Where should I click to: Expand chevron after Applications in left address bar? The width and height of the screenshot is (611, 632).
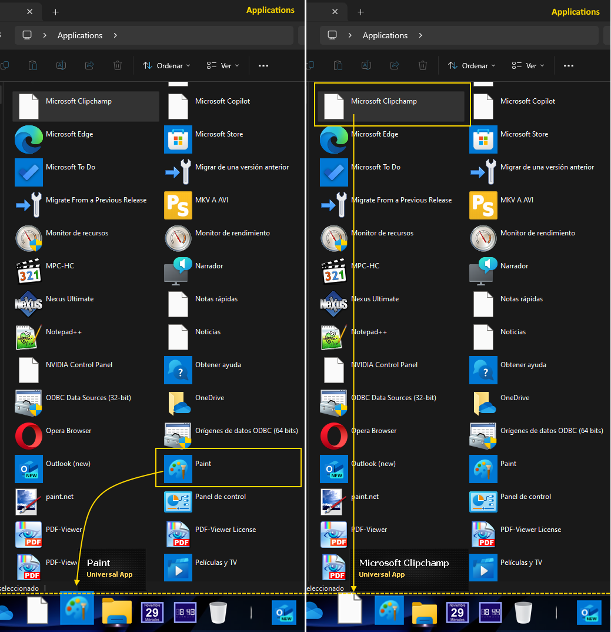[x=115, y=35]
